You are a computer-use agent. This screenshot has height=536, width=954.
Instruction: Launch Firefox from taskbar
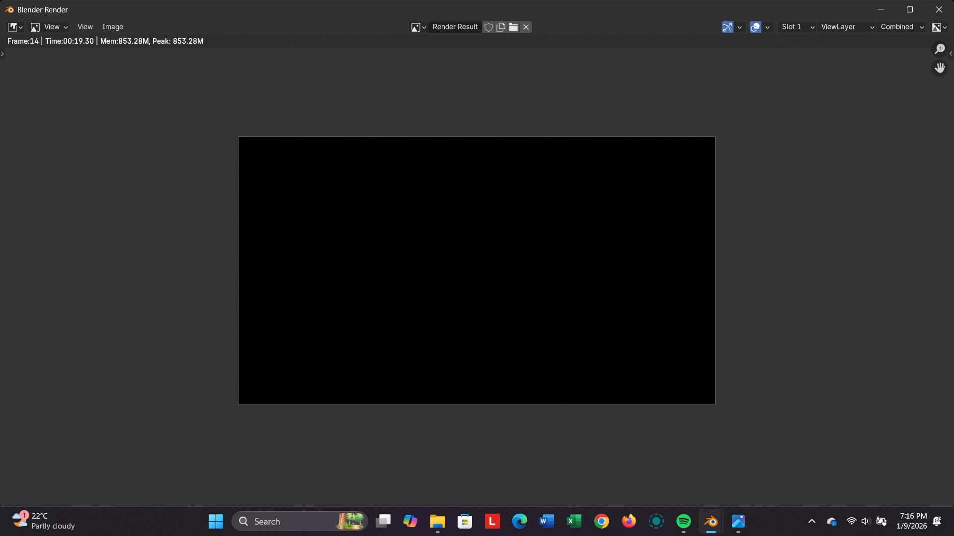tap(629, 521)
